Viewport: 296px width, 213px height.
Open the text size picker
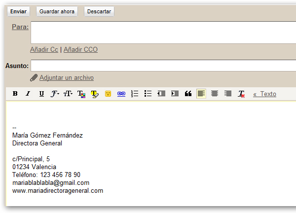[68, 94]
